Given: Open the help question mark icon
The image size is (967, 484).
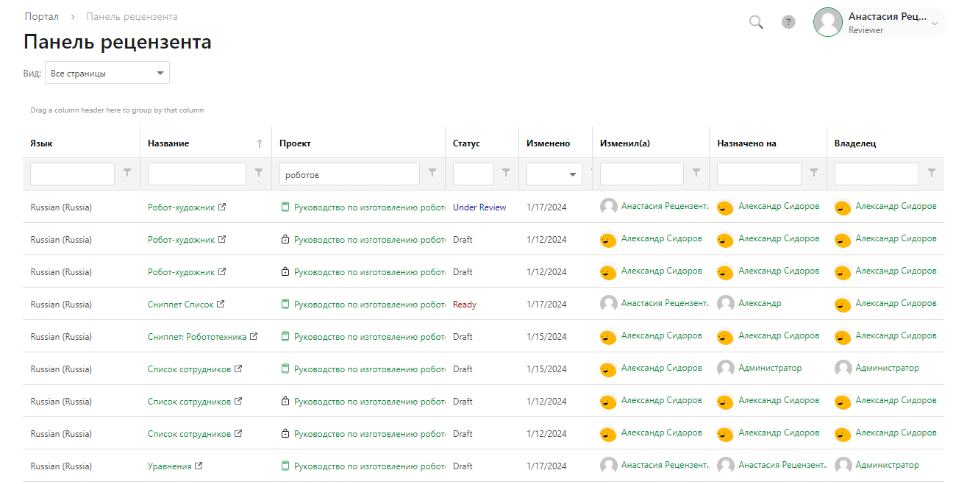Looking at the screenshot, I should 788,22.
